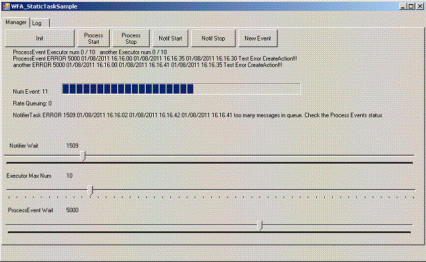426x262 pixels.
Task: Click the 'NotifierTask ERROR 1509' message line
Action: (198, 115)
